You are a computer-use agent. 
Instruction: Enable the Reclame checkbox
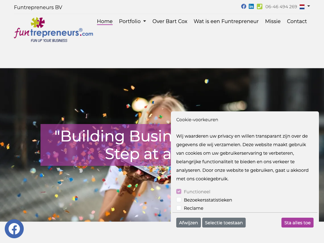click(179, 208)
